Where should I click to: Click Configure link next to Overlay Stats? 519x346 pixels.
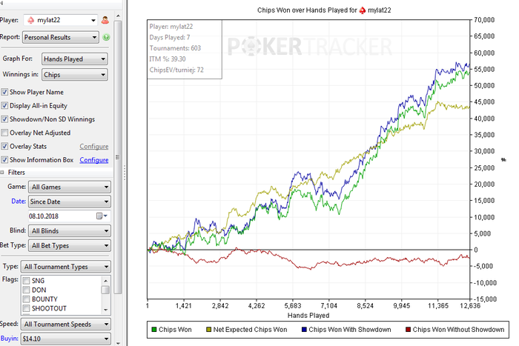point(94,146)
